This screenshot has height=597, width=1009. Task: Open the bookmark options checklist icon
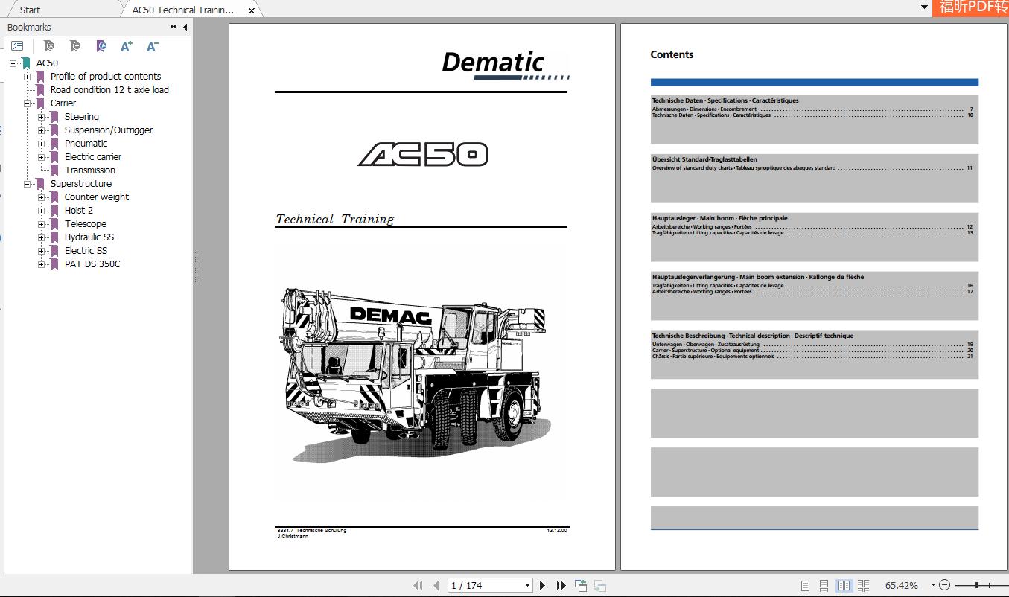16,45
